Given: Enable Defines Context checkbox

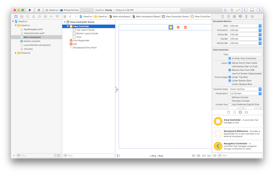Looking at the screenshot, I should pyautogui.click(x=230, y=97).
